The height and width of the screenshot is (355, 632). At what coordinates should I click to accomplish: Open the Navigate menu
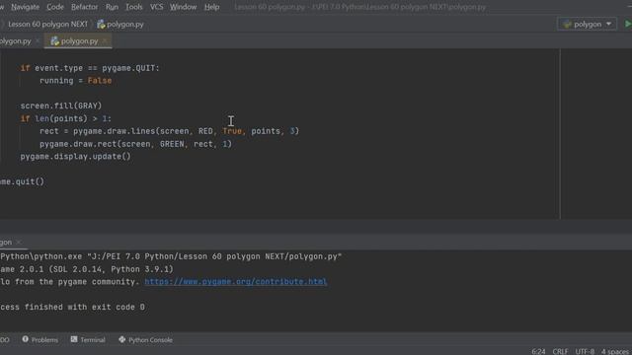[25, 7]
